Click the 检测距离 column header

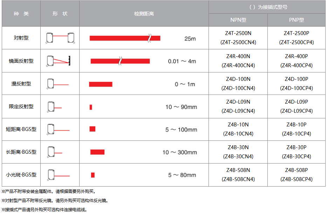pyautogui.click(x=144, y=14)
